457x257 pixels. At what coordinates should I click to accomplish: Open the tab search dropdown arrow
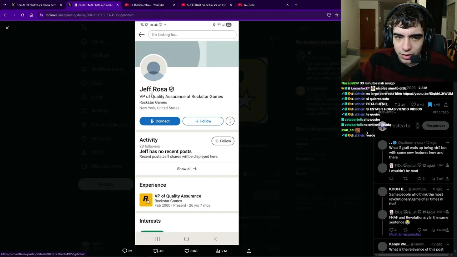(5, 5)
